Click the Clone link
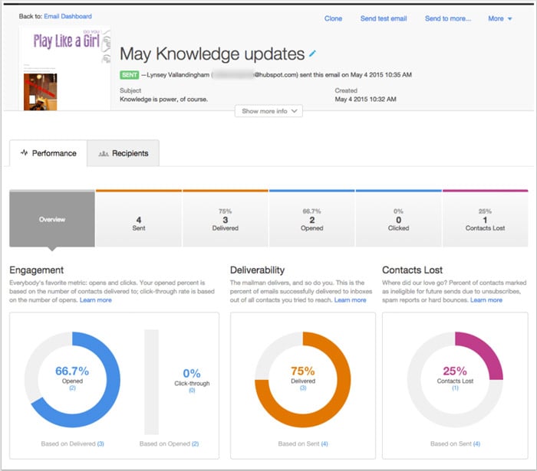The width and height of the screenshot is (537, 471). 333,18
